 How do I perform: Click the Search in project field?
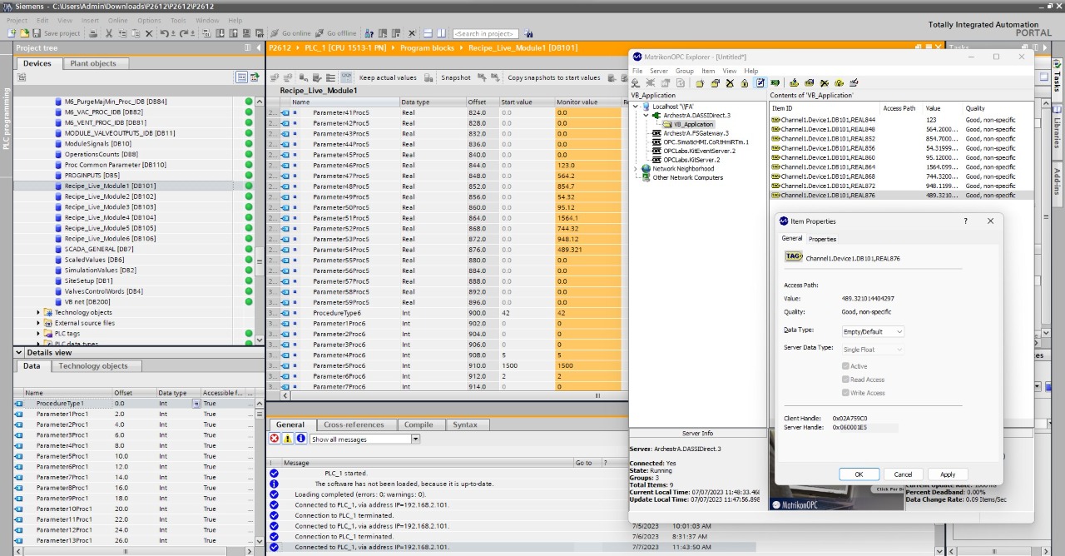[484, 33]
